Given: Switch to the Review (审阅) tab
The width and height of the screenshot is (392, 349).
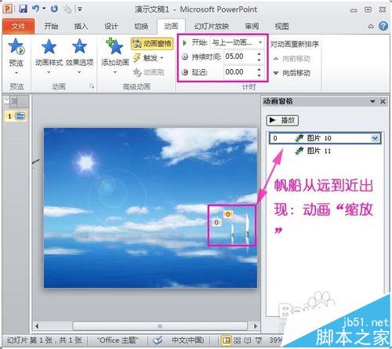Looking at the screenshot, I should (252, 26).
